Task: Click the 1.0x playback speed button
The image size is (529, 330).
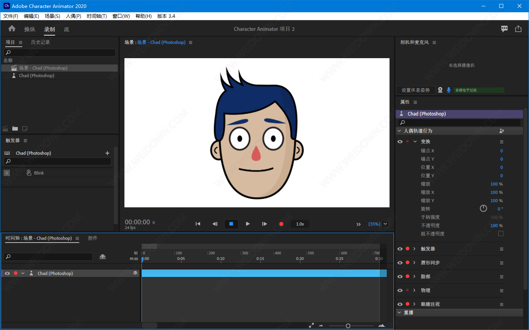Action: click(300, 224)
